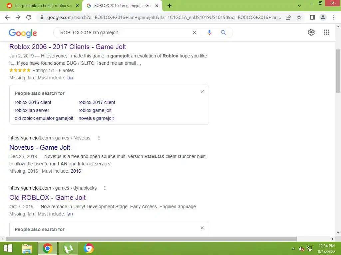Click gamejolt.com Novetus breadcrumb URL
Viewport: 341px width, 255px height.
point(50,138)
